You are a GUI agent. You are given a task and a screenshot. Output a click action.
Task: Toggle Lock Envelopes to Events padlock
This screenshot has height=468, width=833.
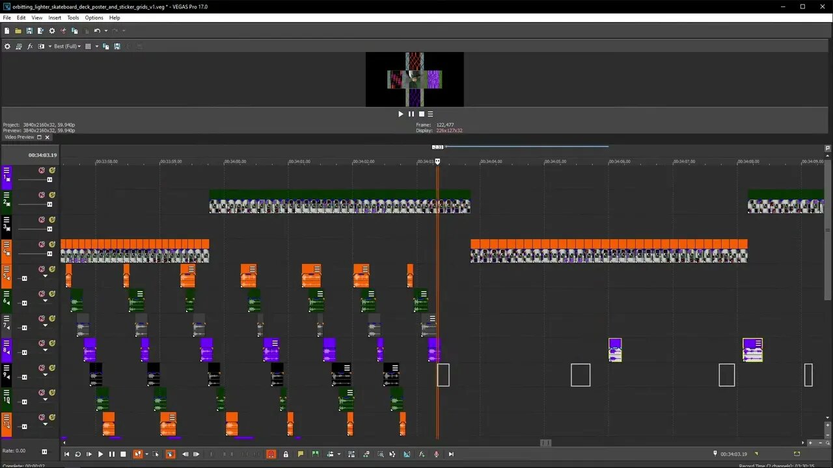pos(286,454)
